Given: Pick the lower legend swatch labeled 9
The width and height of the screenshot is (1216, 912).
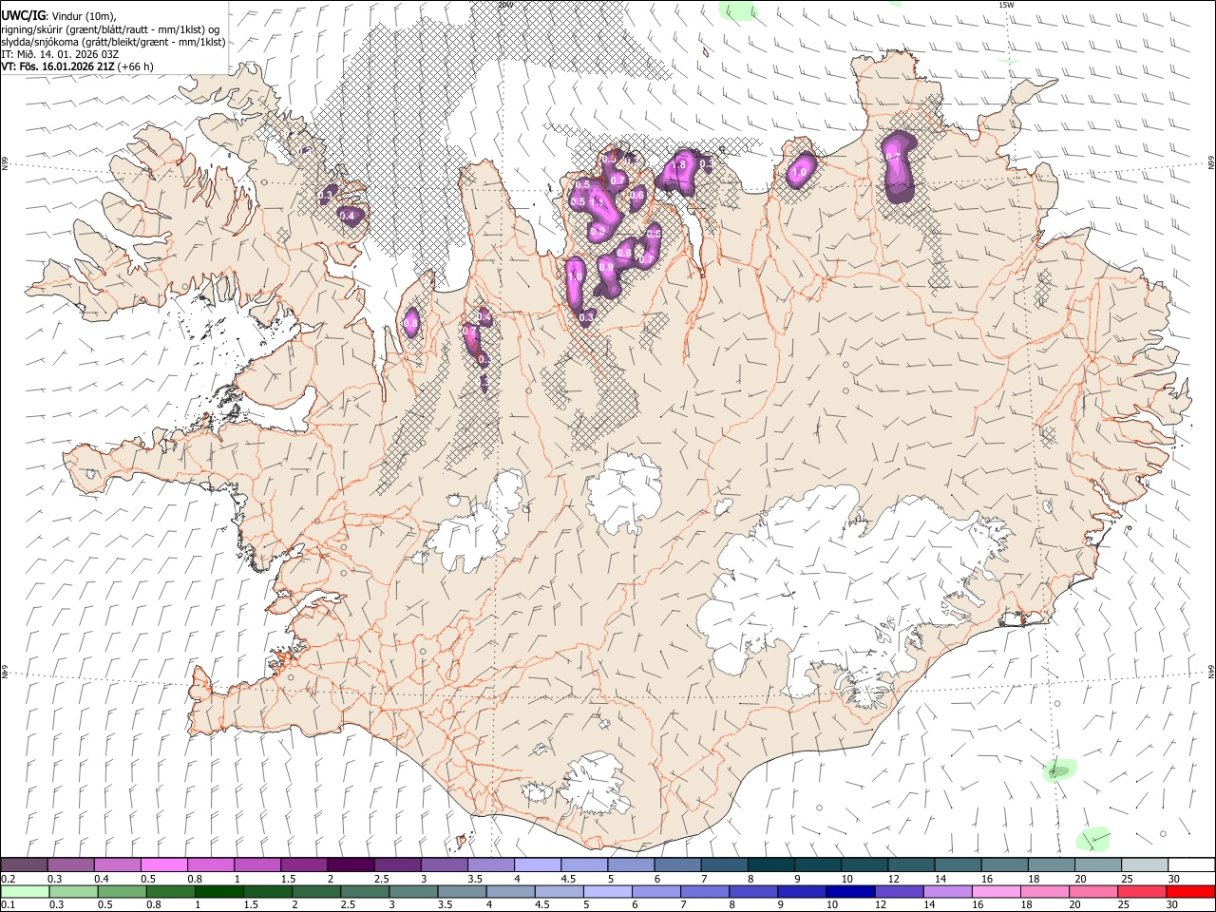Looking at the screenshot, I should click(803, 892).
